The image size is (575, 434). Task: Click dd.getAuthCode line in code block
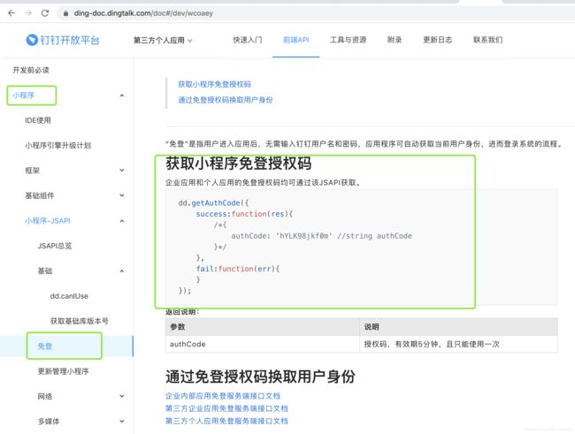[213, 203]
